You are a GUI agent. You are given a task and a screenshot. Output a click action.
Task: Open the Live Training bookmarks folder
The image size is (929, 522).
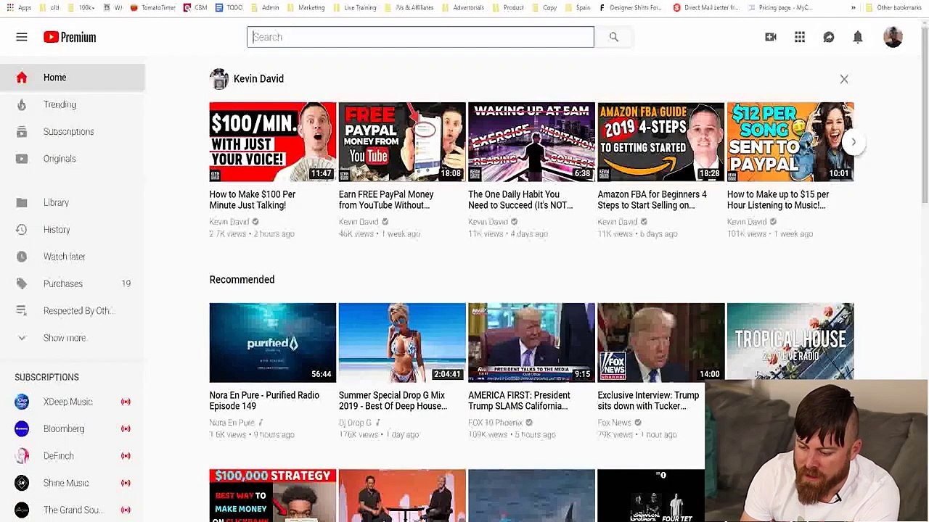(x=355, y=7)
